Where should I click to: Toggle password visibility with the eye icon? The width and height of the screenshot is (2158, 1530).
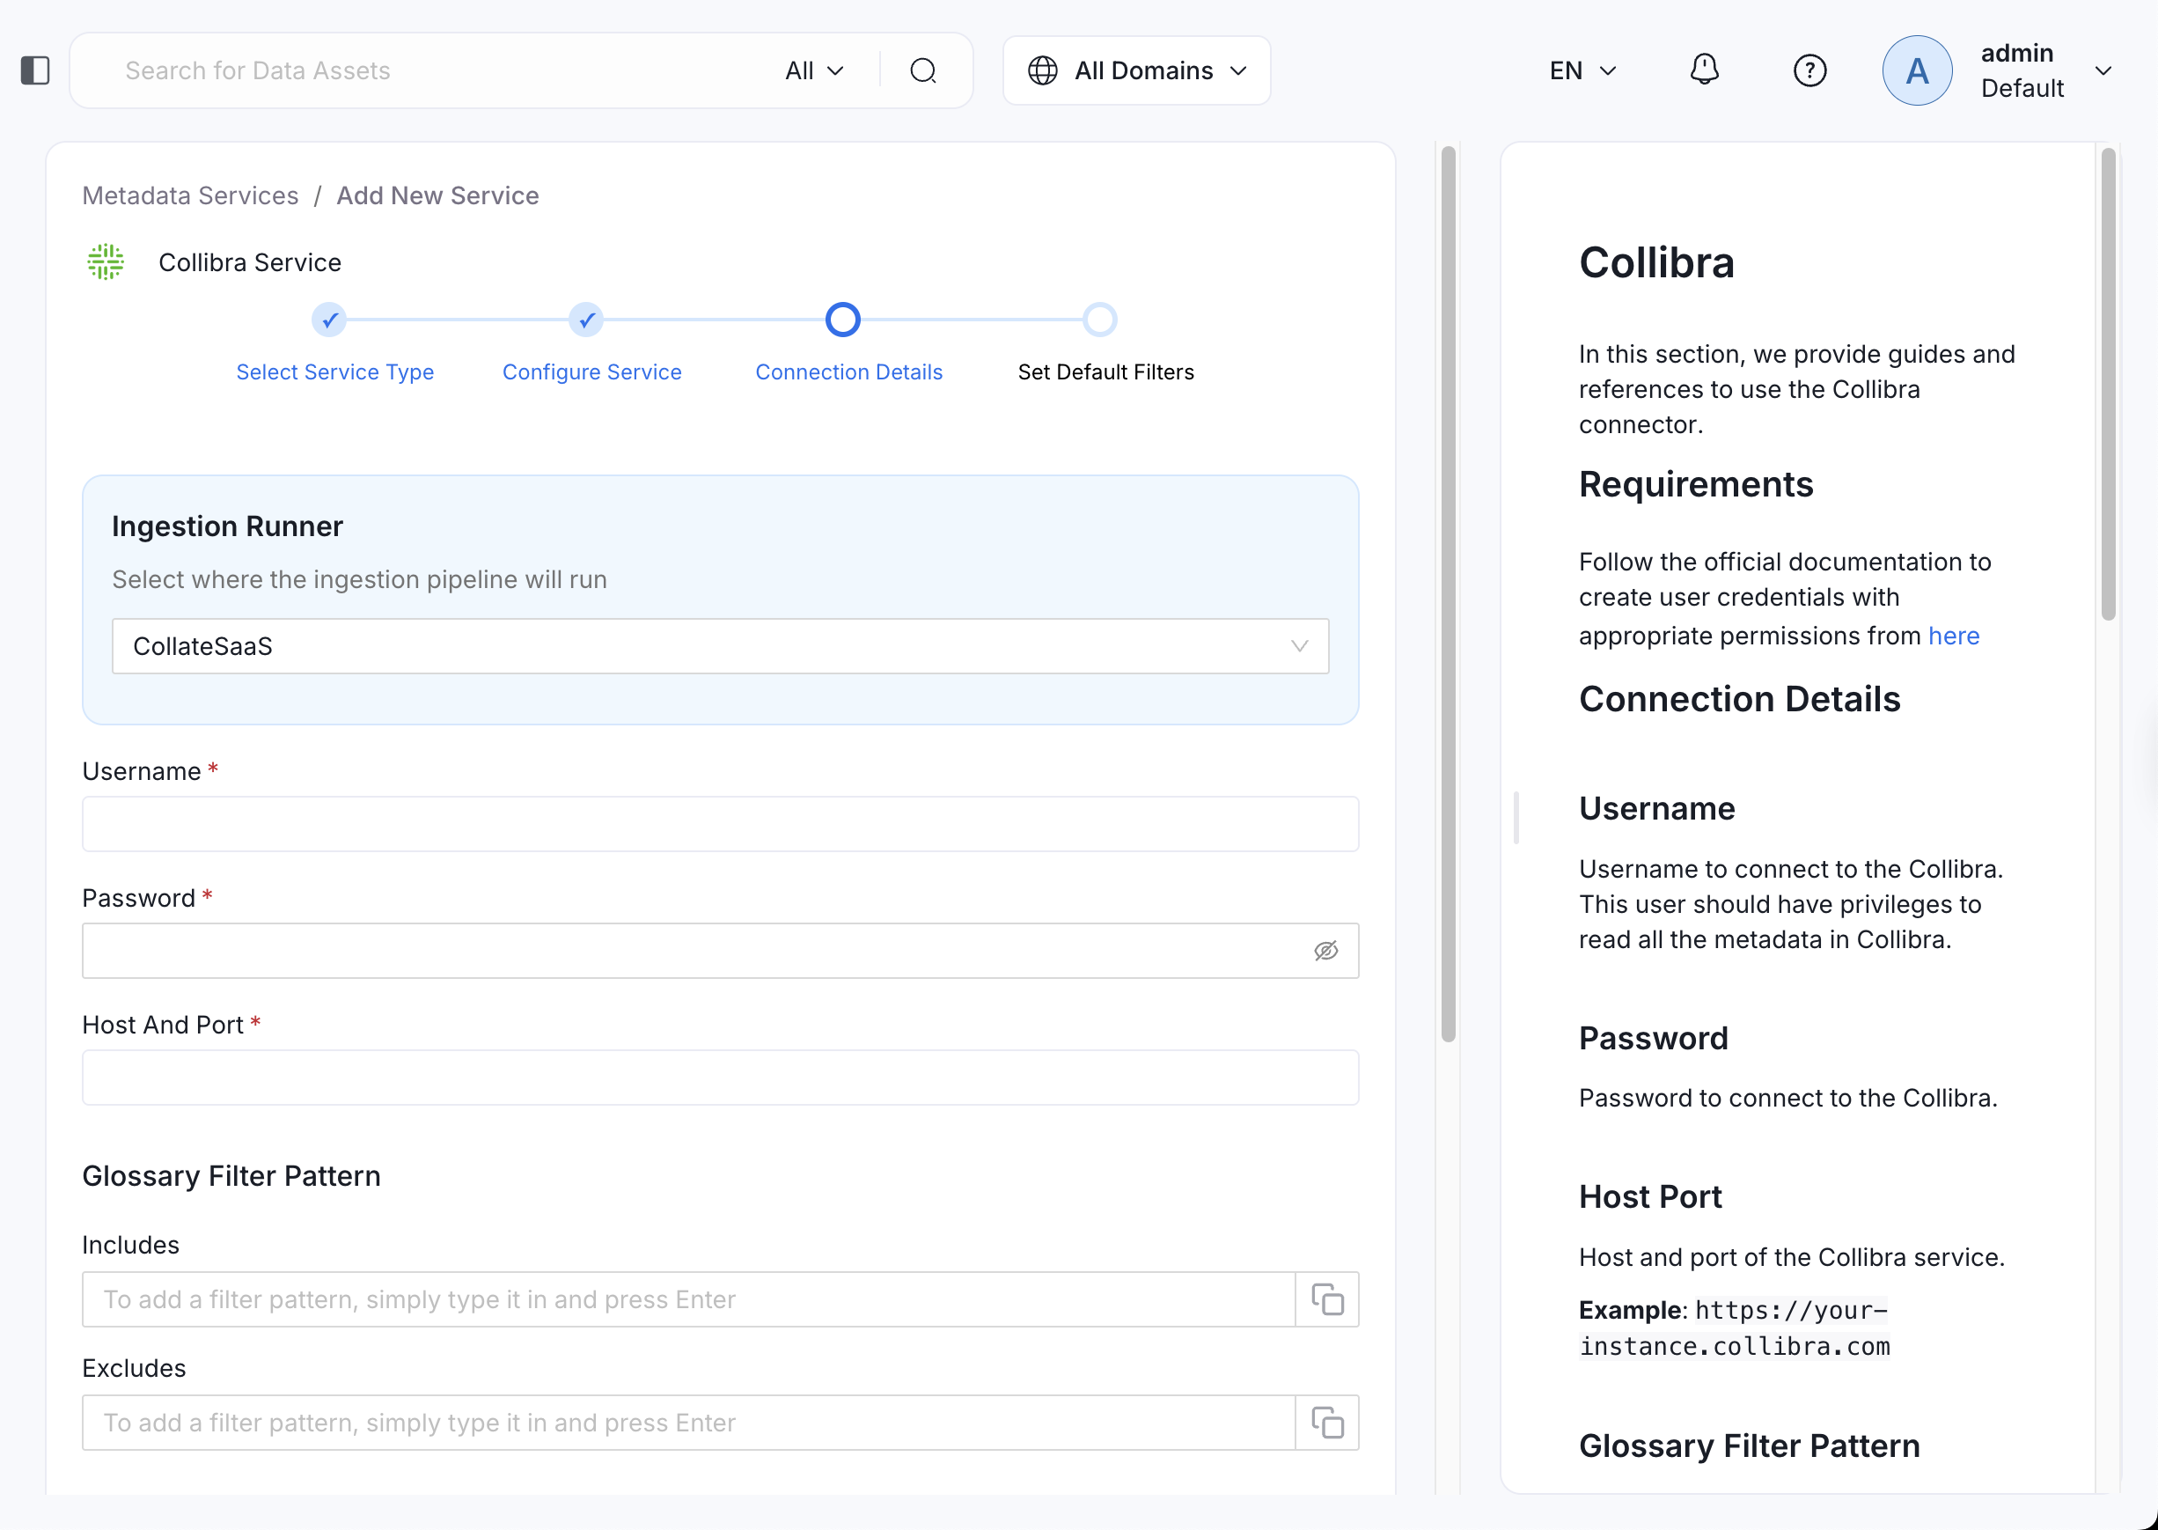tap(1325, 951)
